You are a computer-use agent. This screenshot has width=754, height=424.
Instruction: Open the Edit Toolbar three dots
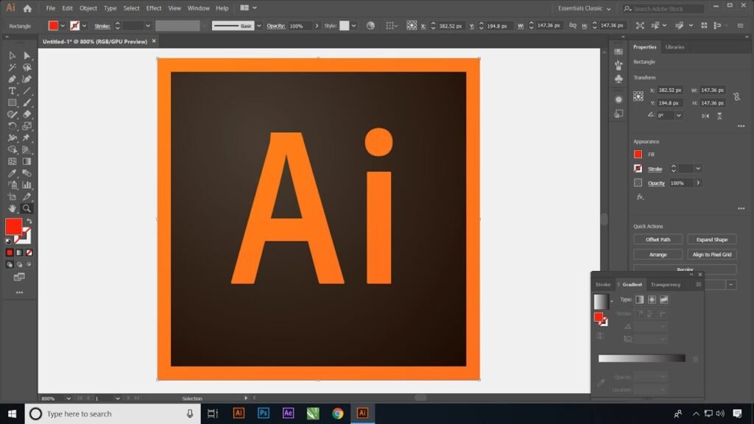point(19,292)
